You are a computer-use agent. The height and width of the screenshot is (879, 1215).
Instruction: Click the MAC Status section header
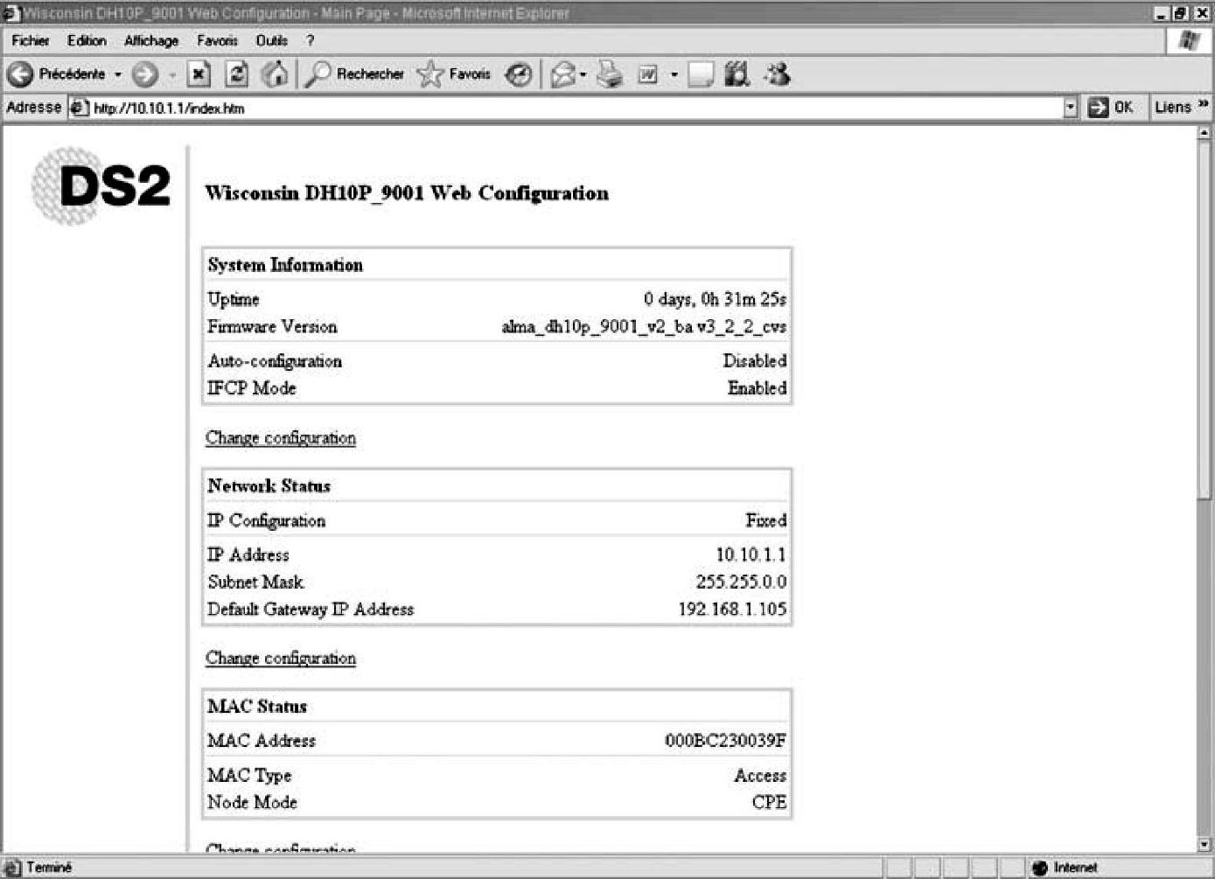257,706
